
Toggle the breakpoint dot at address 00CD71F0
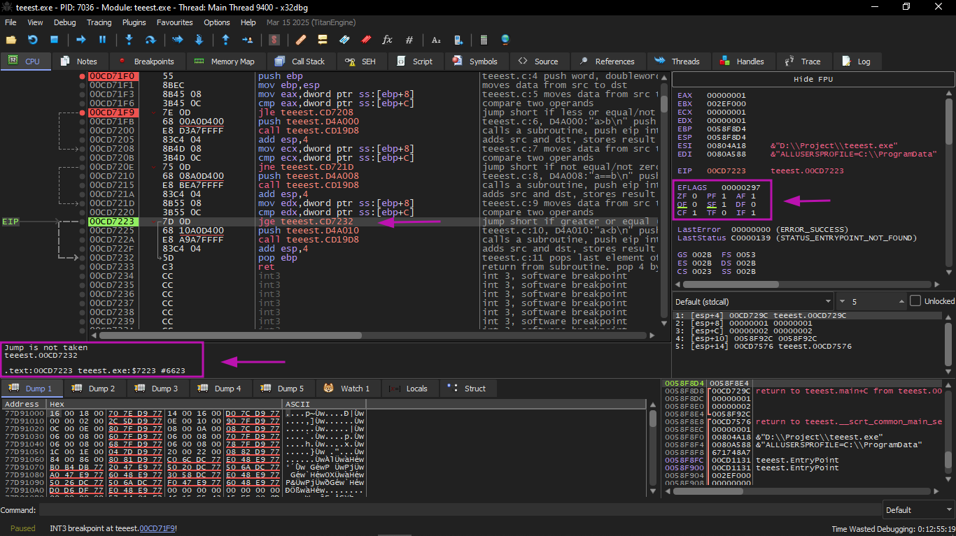83,76
